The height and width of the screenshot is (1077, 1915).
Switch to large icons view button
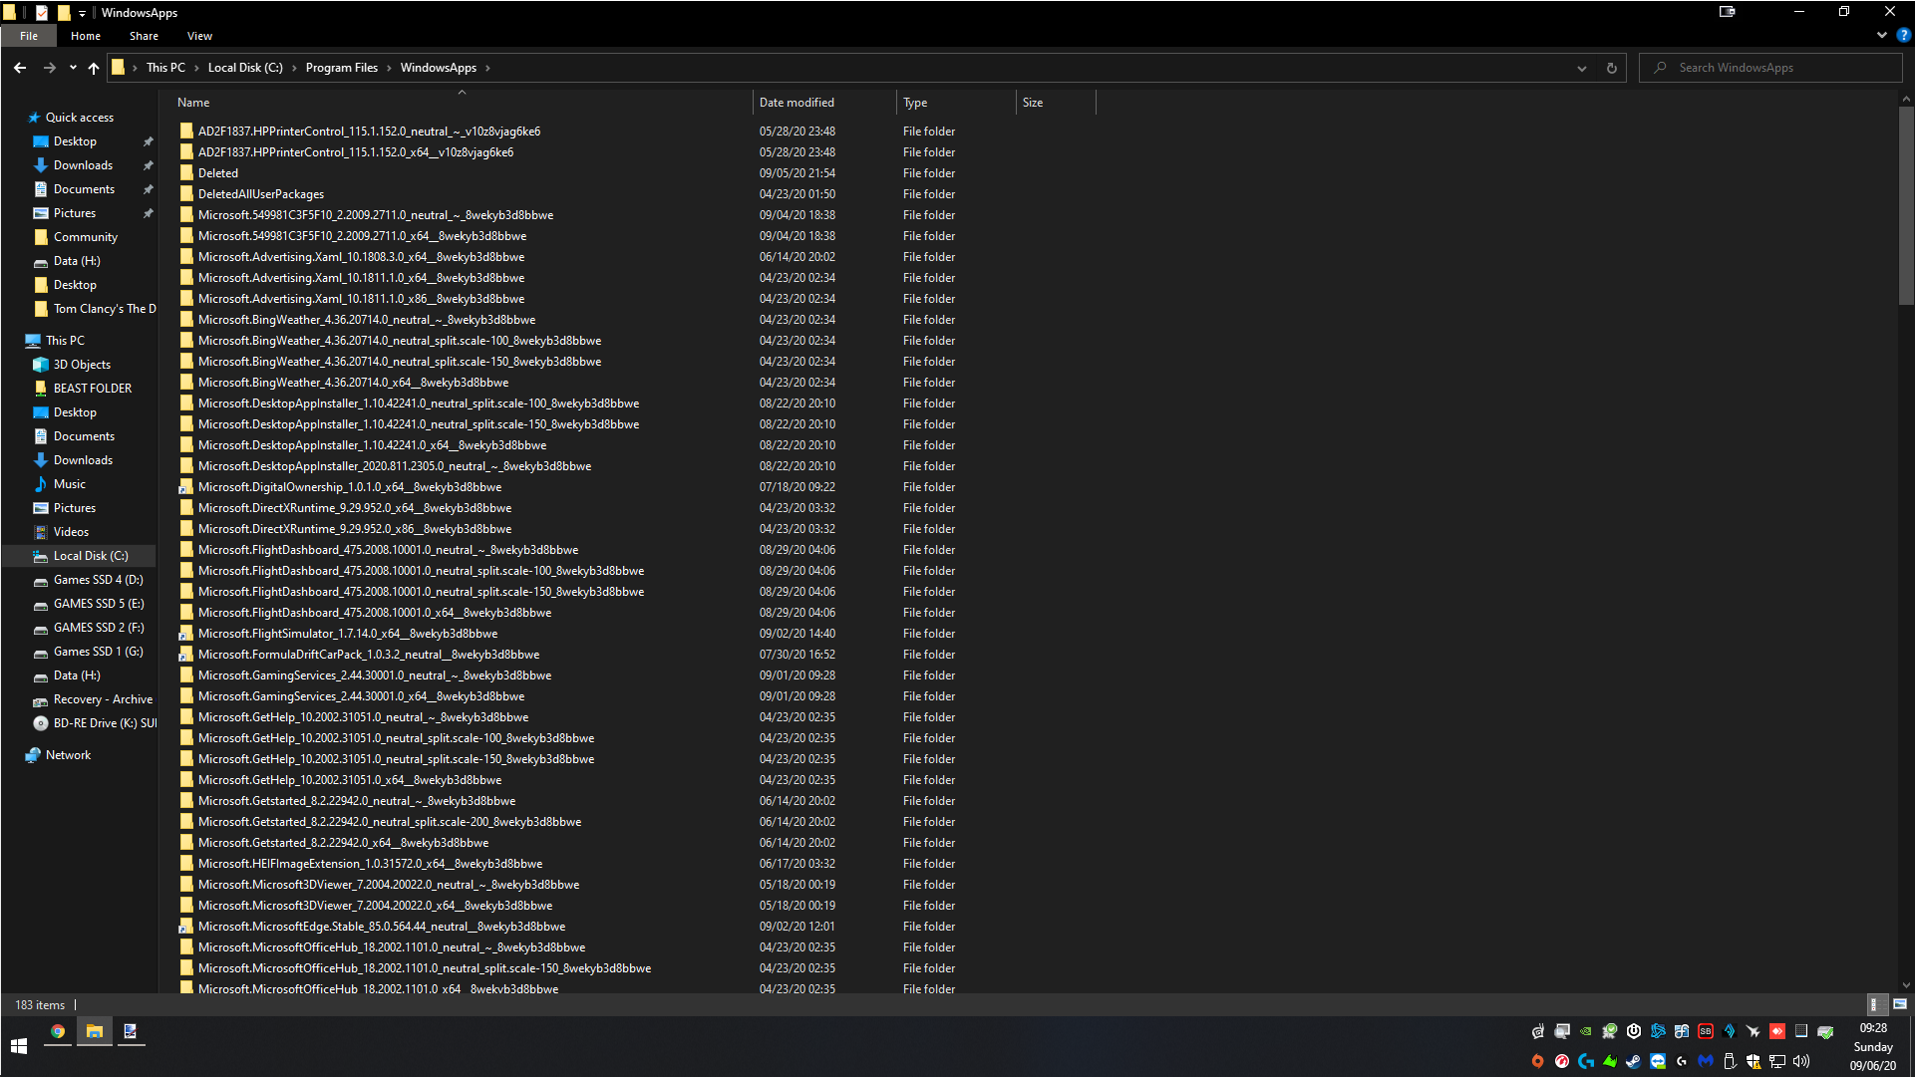coord(1899,1004)
